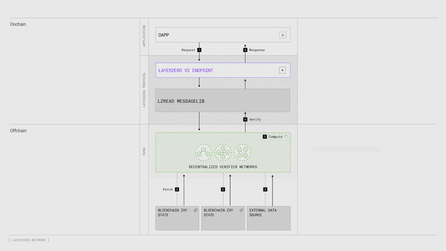Screen dimensions: 446x251
Task: Select the middle verifier network icon
Action: pos(223,153)
